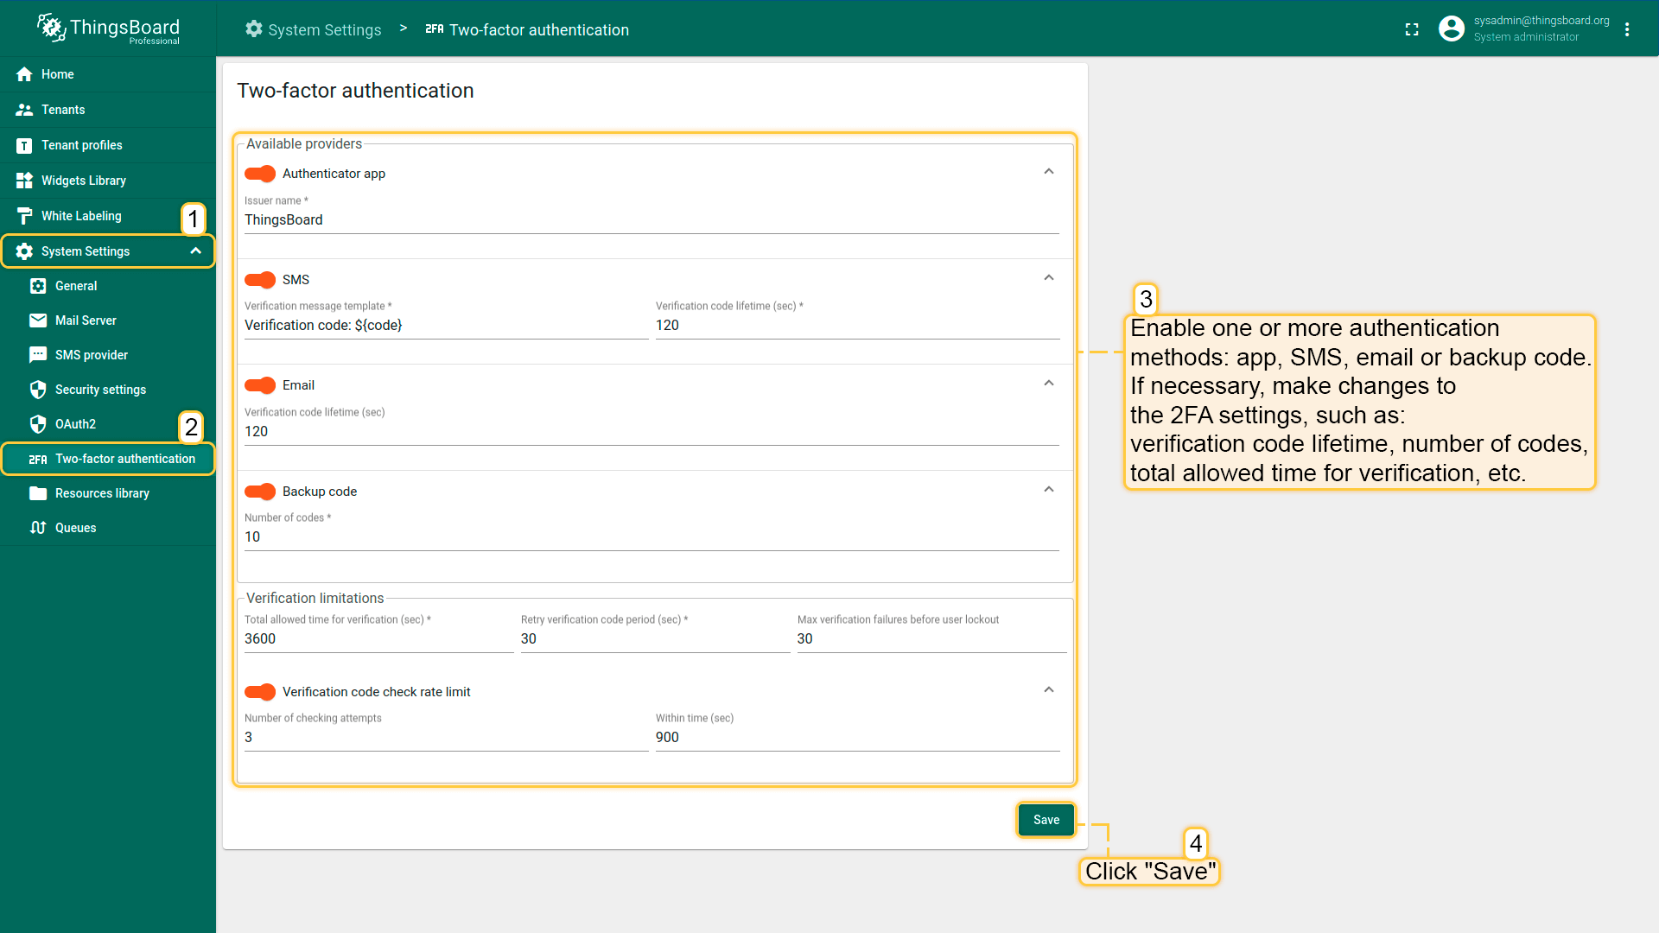Toggle Verification code check rate limit
This screenshot has width=1659, height=933.
click(x=260, y=692)
